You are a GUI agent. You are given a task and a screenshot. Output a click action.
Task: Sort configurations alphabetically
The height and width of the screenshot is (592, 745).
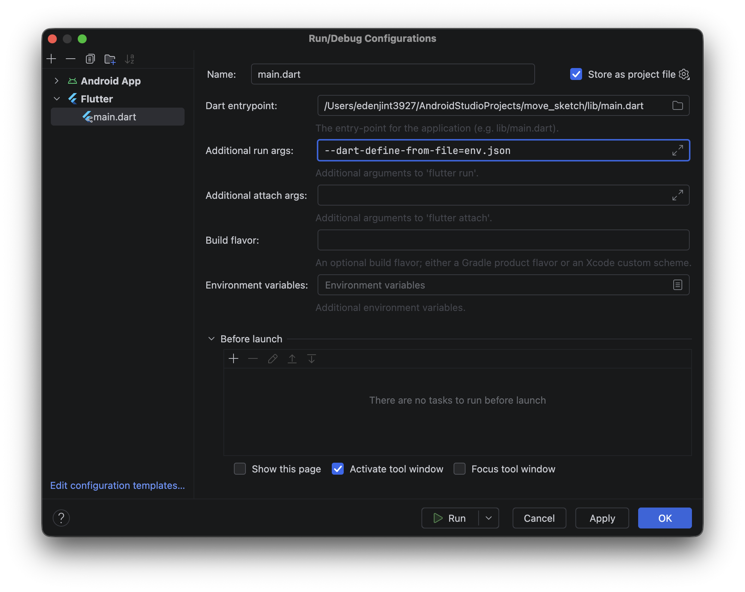(x=130, y=59)
